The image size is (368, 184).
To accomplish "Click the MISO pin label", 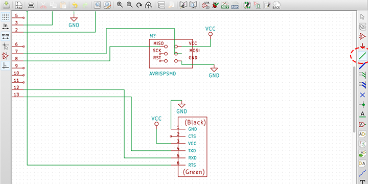I will tap(158, 43).
